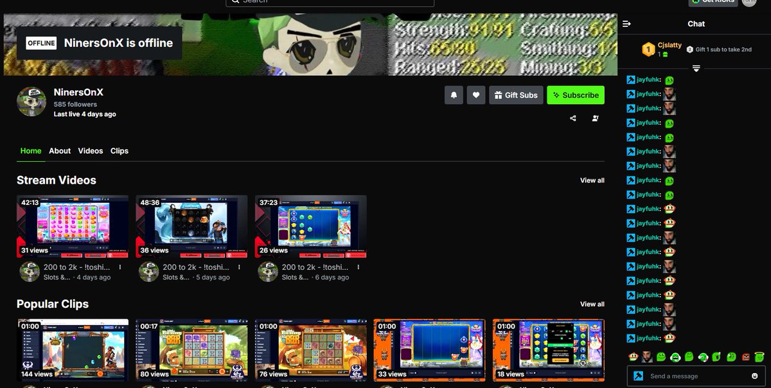Open streamer avatar under the 6 days ago video
Image resolution: width=771 pixels, height=388 pixels.
[x=268, y=272]
